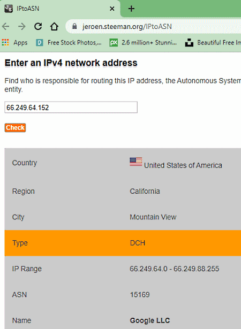Go forward with the browser forward arrow
241x329 pixels.
point(21,26)
